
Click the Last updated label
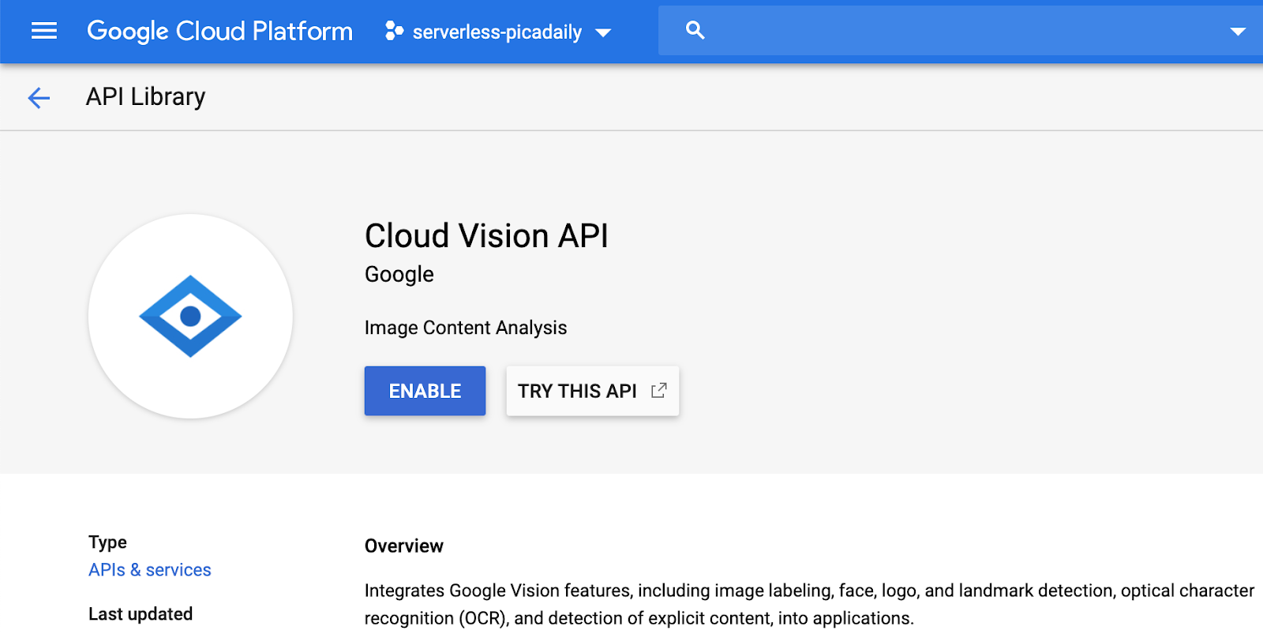141,614
